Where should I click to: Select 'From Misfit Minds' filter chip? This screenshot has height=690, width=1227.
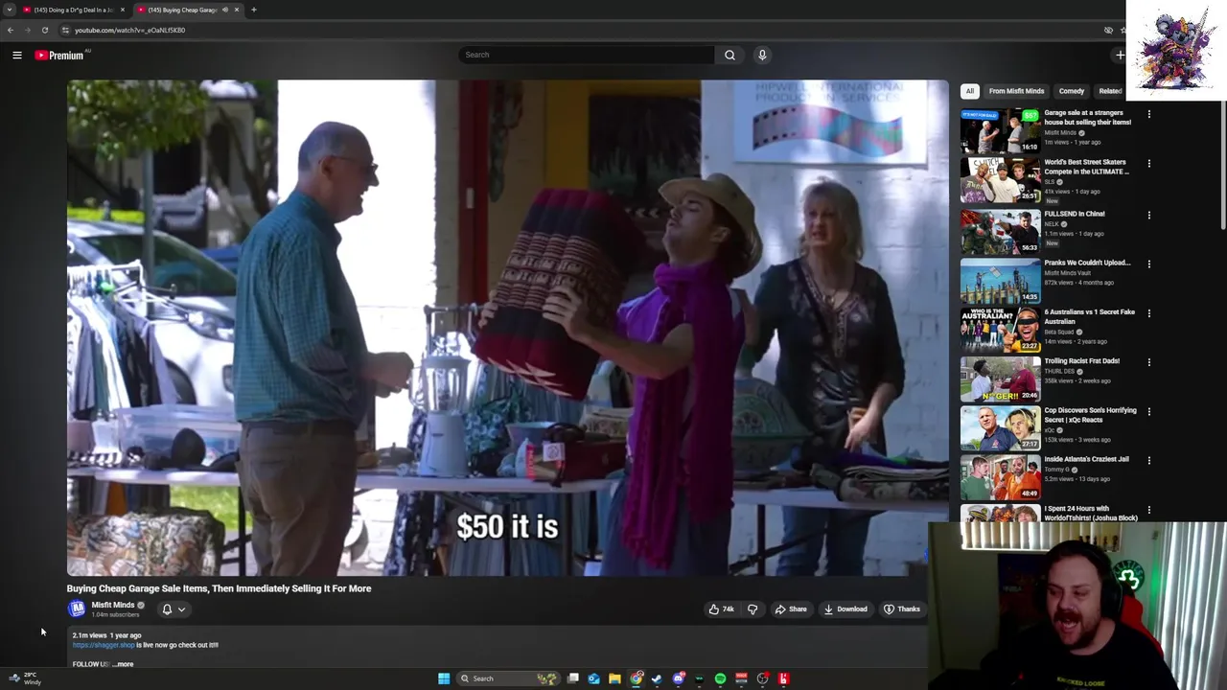1016,91
